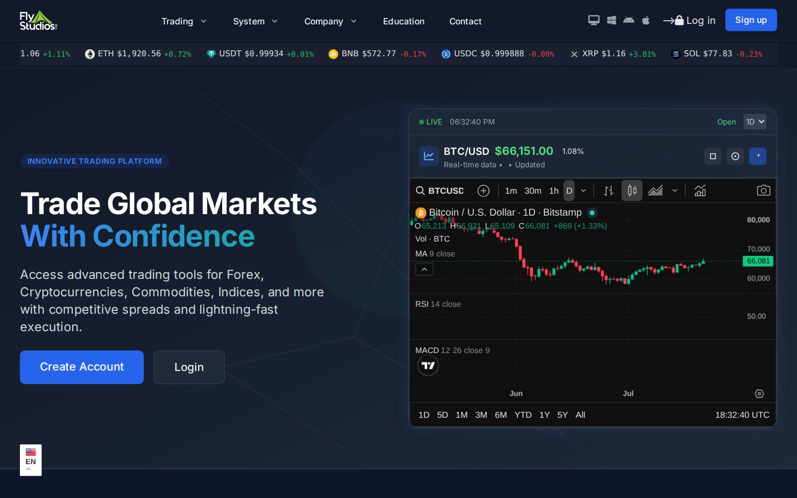Screen dimensions: 797x498
Task: Click the MA 9 close indicator label
Action: point(435,254)
